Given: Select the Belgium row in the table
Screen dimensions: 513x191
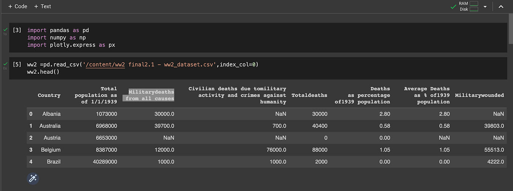Looking at the screenshot, I should click(x=267, y=150).
